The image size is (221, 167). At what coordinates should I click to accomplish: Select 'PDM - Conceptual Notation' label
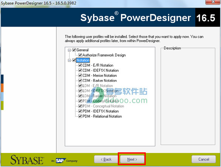[x=103, y=106]
